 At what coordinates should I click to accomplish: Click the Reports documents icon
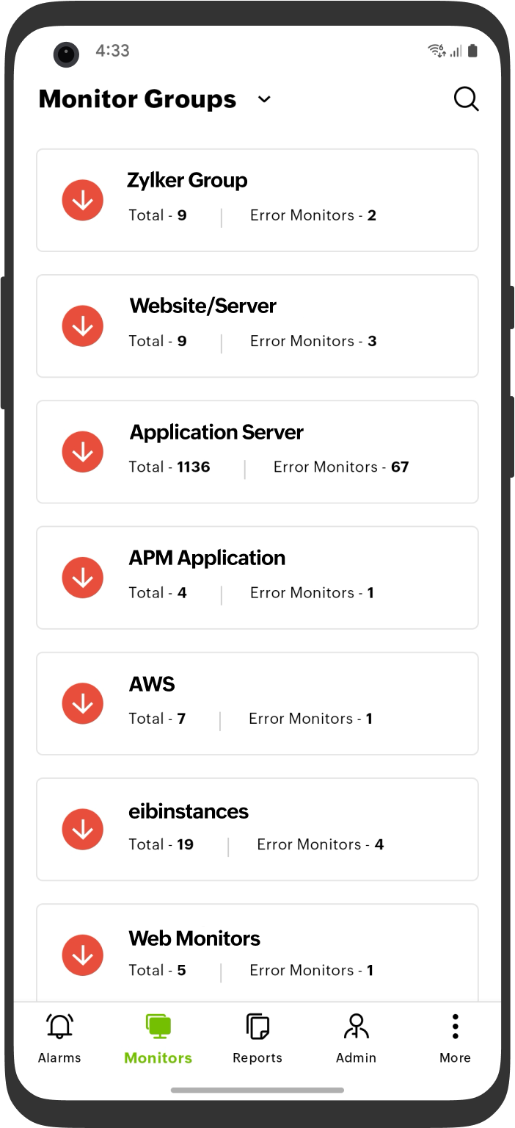pos(257,1026)
